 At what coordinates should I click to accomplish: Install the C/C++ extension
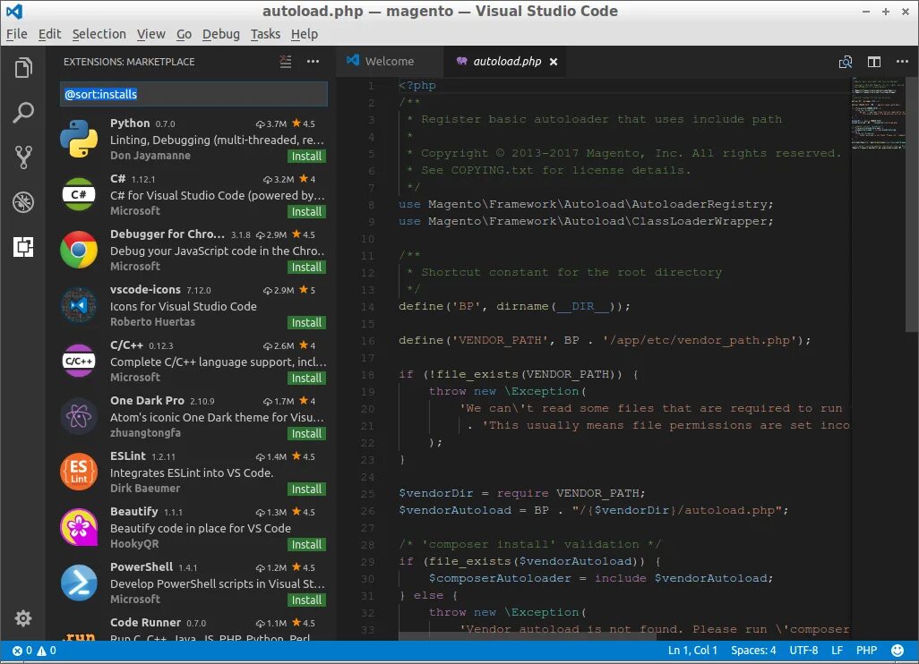click(306, 379)
